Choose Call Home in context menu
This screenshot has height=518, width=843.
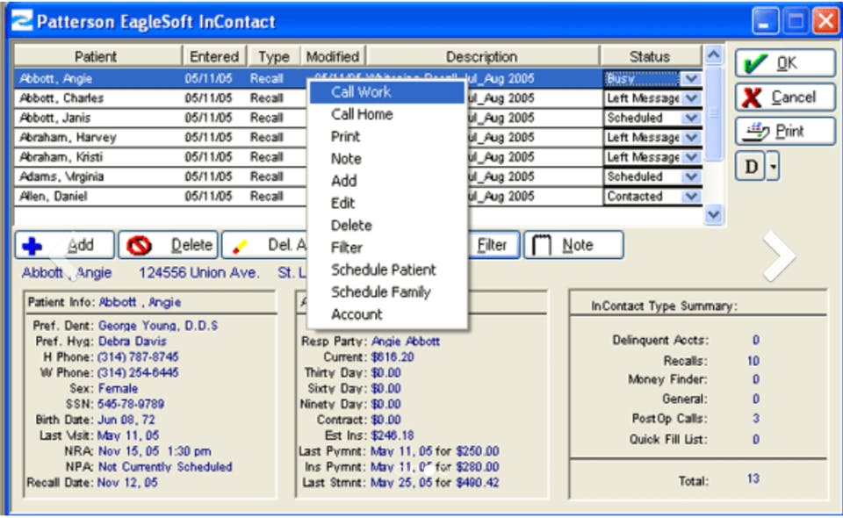click(386, 114)
